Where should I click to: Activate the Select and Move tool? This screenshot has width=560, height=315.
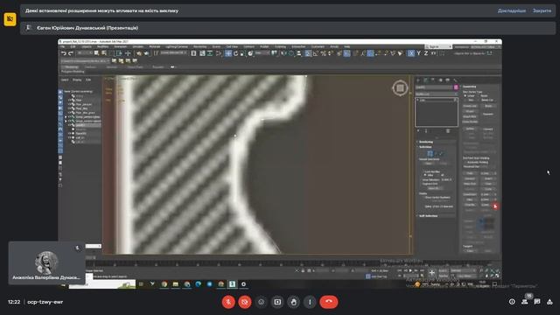(x=228, y=53)
